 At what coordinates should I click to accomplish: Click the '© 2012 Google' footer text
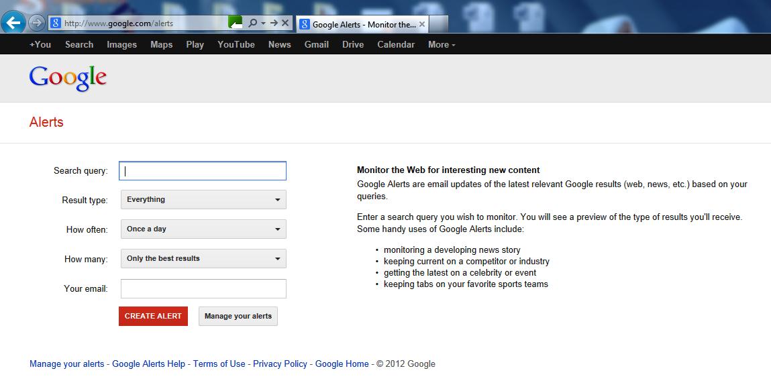coord(406,364)
